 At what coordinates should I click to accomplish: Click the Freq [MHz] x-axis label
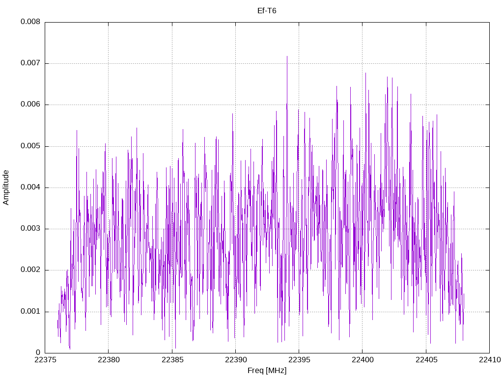(x=267, y=371)
